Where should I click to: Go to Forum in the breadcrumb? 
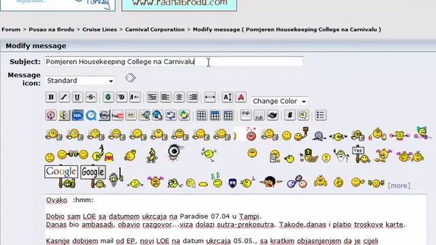tap(11, 29)
